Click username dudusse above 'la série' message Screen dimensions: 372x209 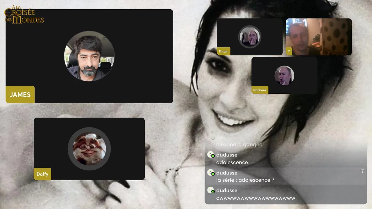point(227,173)
